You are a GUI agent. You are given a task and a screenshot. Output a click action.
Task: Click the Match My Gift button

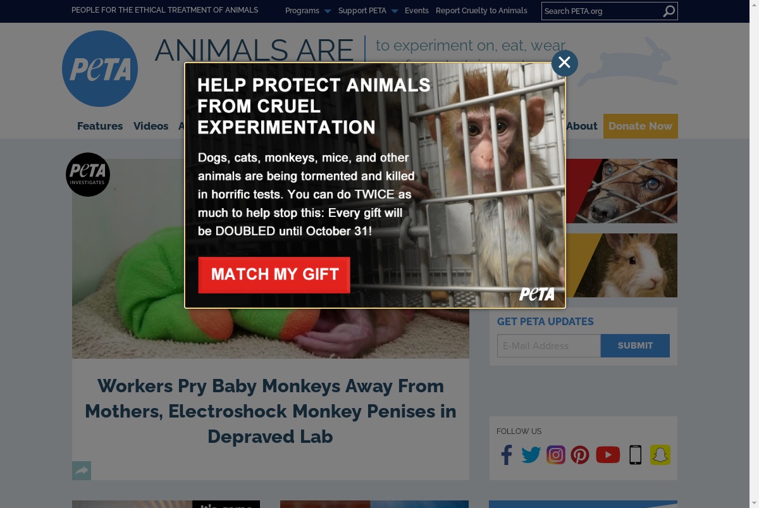click(274, 275)
